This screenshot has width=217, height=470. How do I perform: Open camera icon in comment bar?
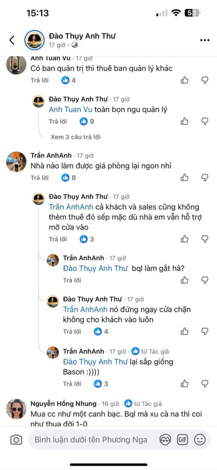(x=16, y=440)
